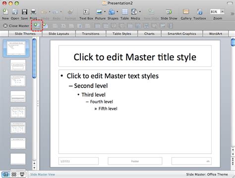The image size is (235, 178).
Task: Click the Open file icon
Action: click(15, 12)
